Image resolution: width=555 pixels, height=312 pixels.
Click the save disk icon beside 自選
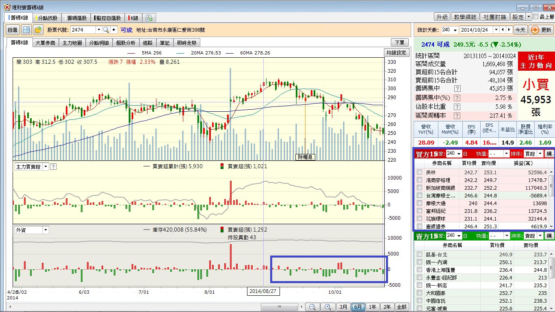pyautogui.click(x=26, y=30)
